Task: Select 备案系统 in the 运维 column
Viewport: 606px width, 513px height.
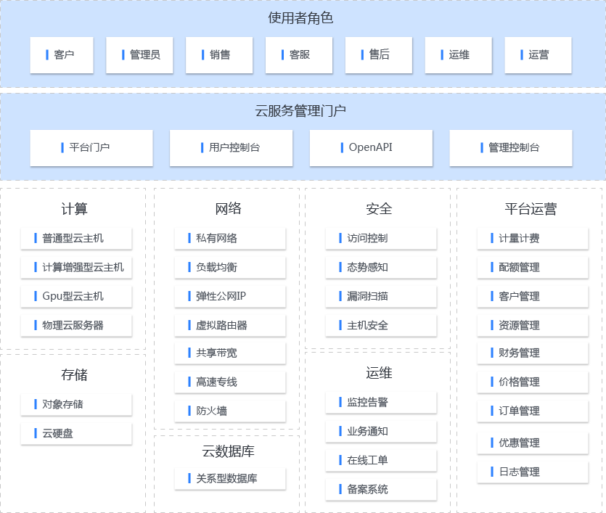Action: (x=381, y=491)
